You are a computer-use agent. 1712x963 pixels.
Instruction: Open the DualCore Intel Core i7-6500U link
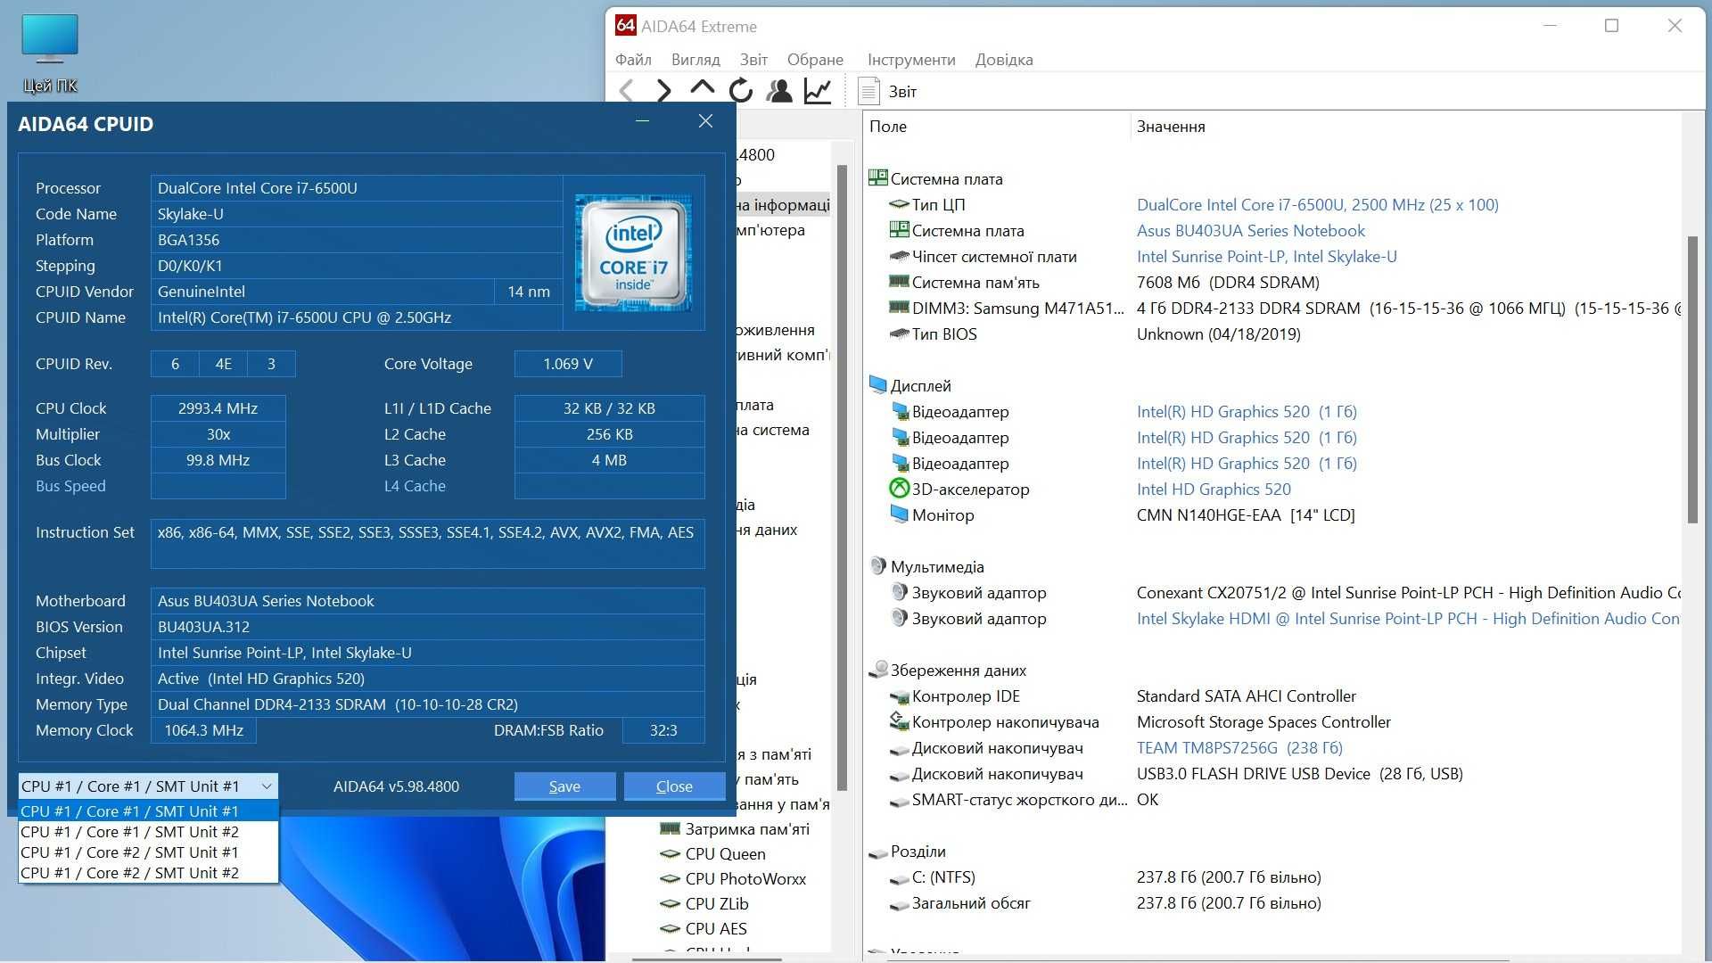point(1317,204)
